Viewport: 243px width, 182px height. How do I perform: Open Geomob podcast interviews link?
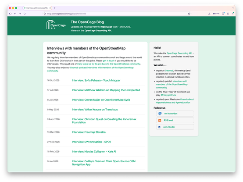click(90, 69)
